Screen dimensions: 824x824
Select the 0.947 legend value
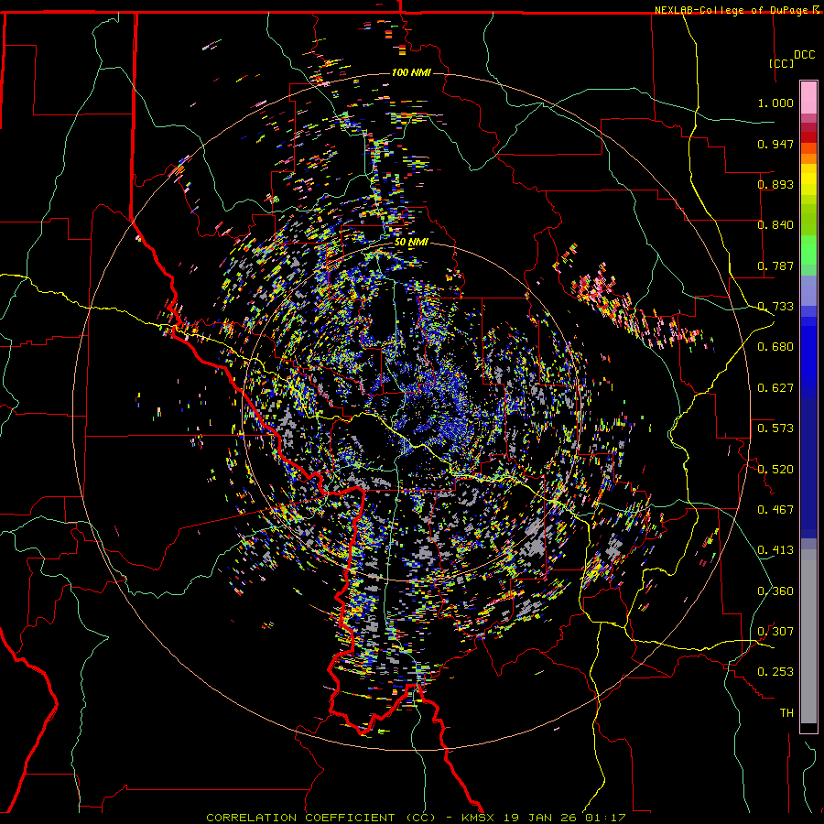(775, 144)
